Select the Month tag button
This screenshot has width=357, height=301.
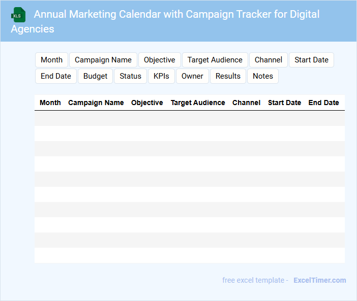tap(51, 60)
